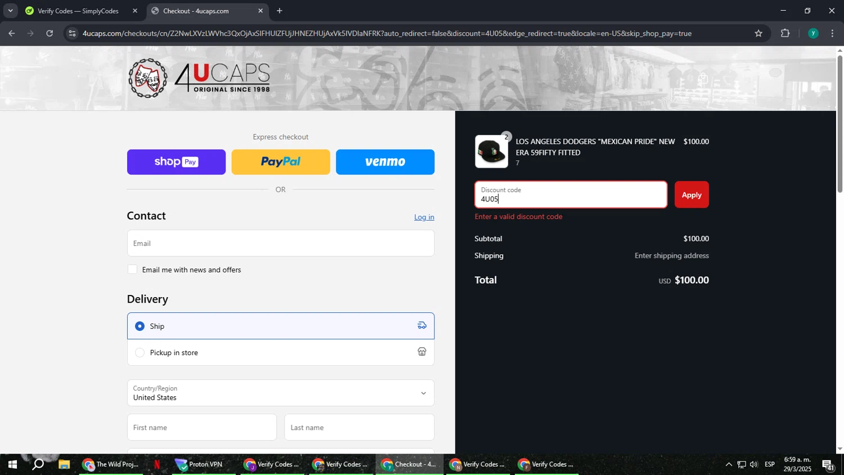Change ESP input language
This screenshot has width=844, height=475.
770,465
